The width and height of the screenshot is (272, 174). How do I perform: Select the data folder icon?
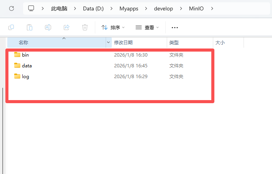(x=17, y=65)
